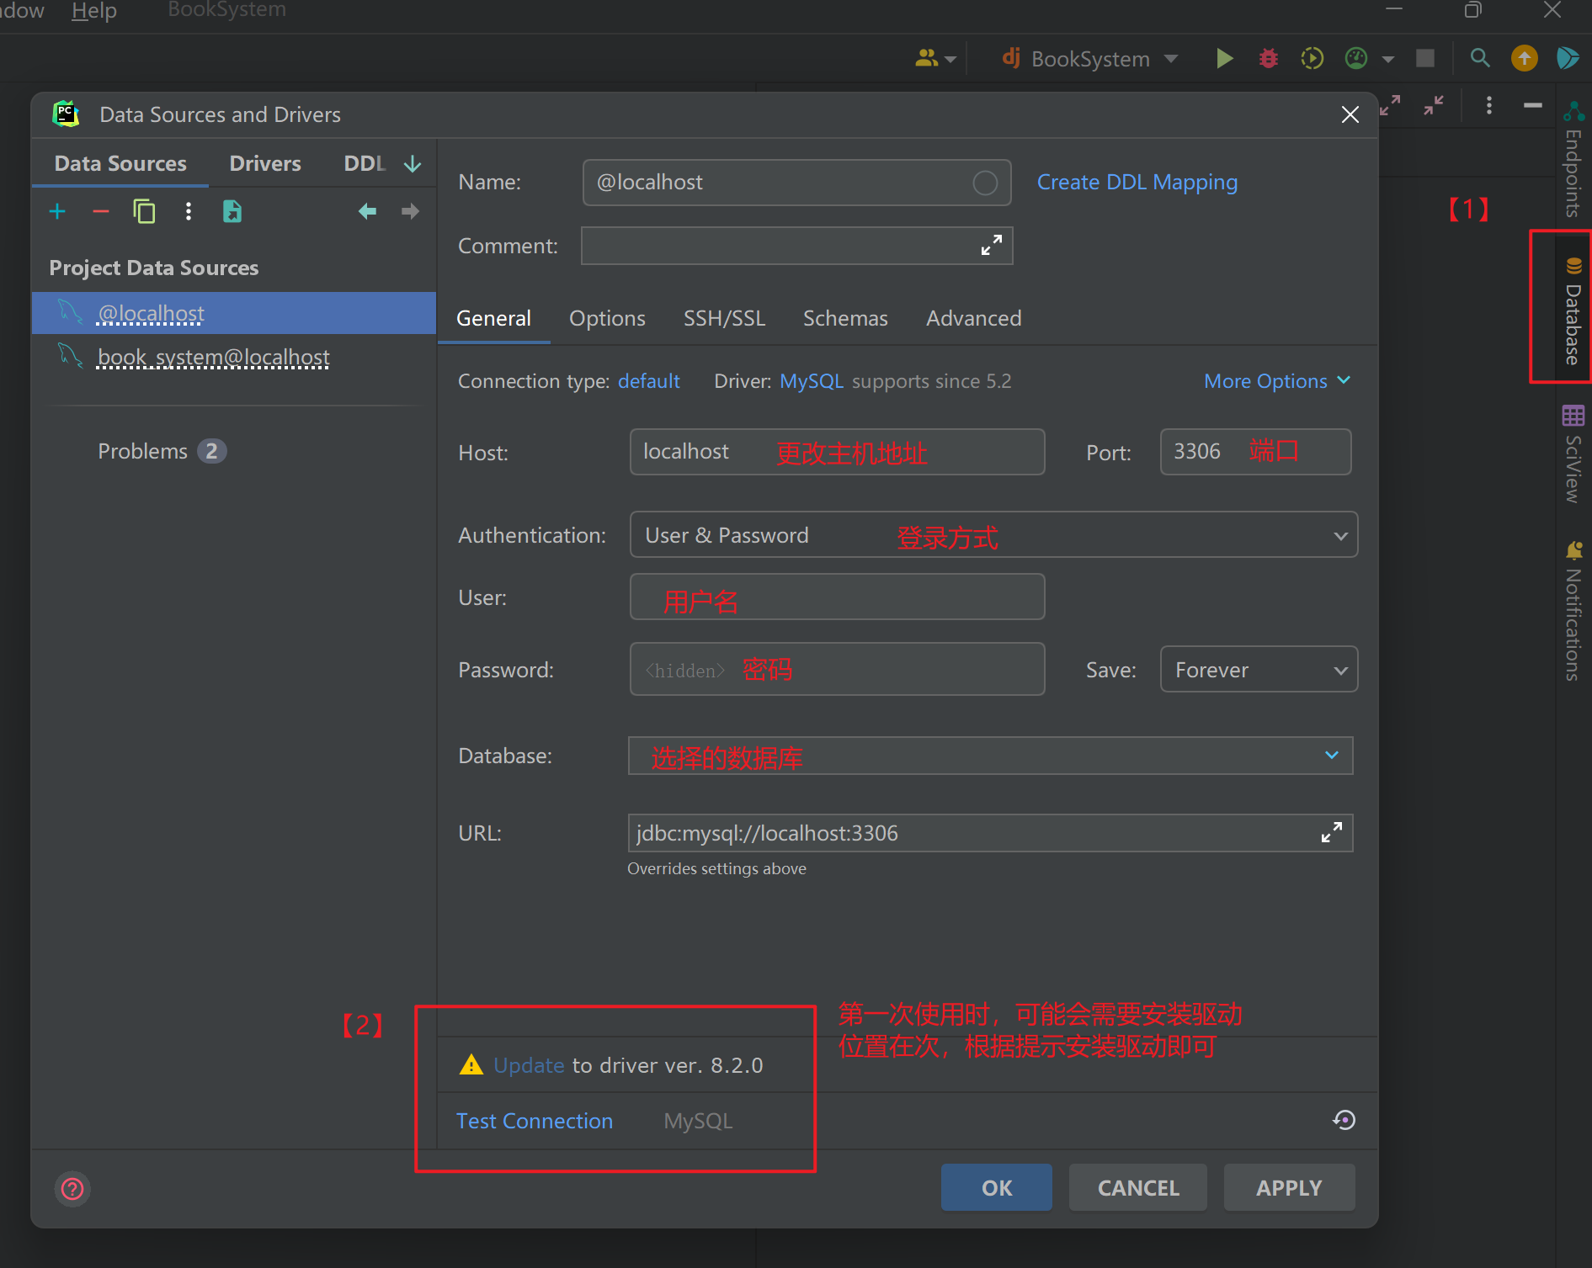Switch to the Options tab
This screenshot has height=1268, width=1592.
[x=607, y=318]
